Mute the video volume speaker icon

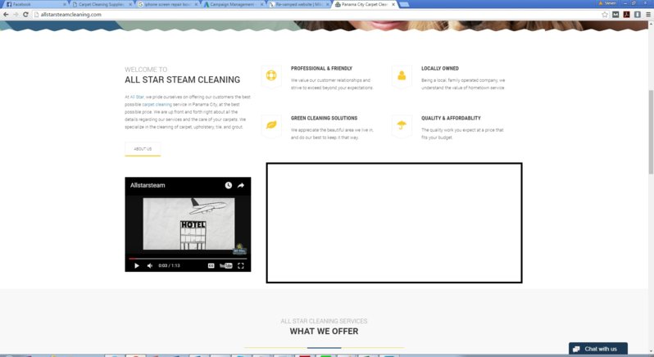pos(149,265)
